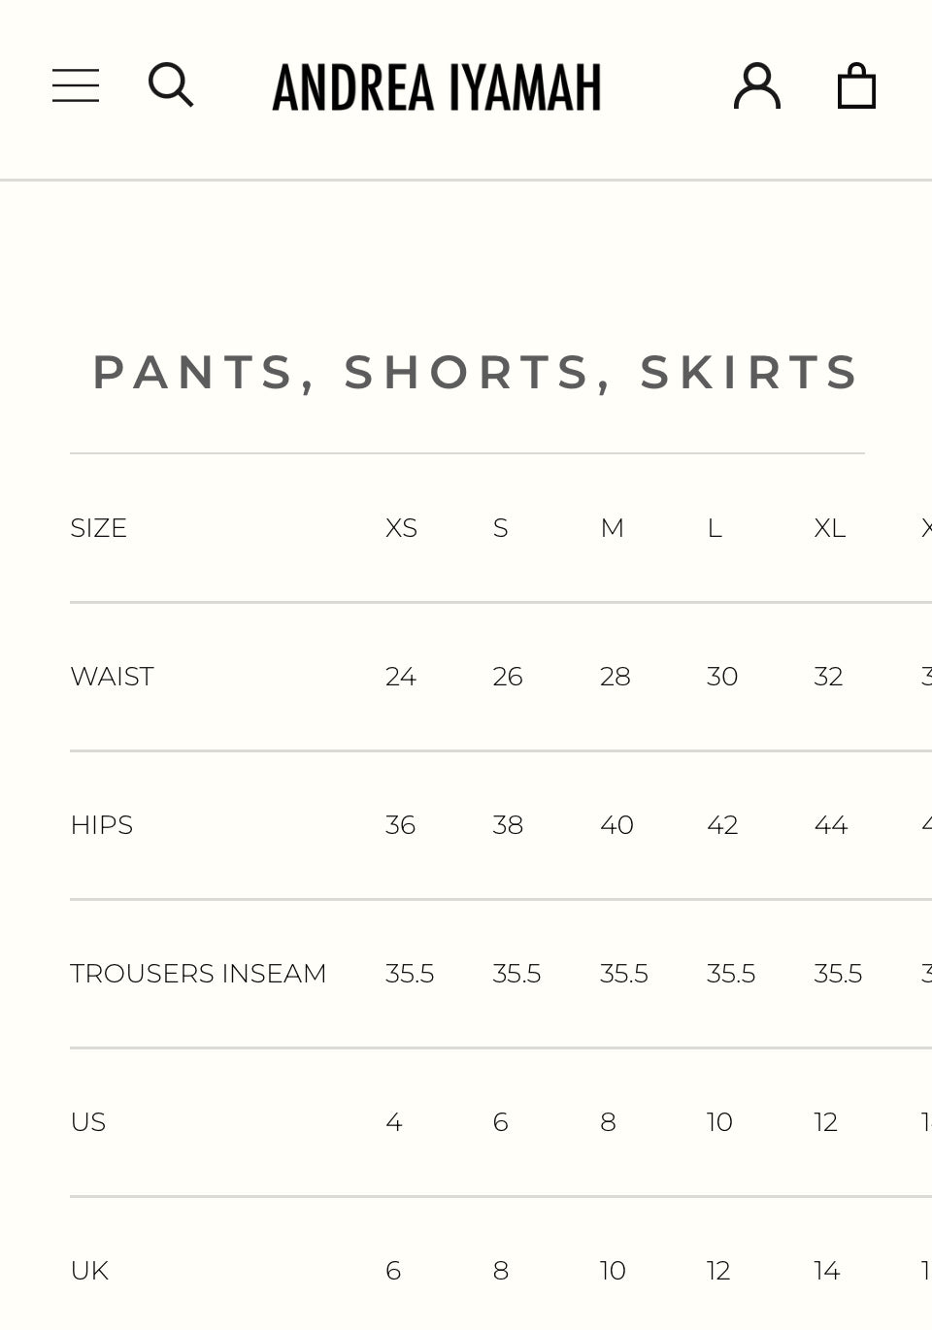
Task: Click the US size row label
Action: pyautogui.click(x=87, y=1122)
